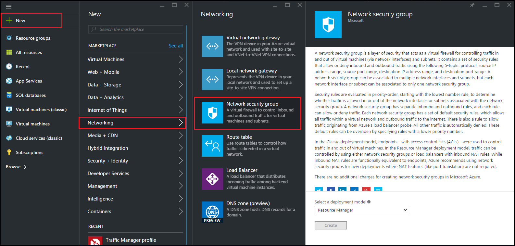
Task: Click the App Services globe icon
Action: 9,81
